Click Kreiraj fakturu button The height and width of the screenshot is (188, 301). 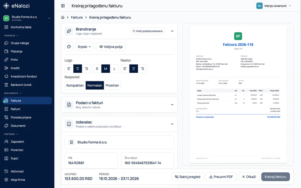coord(276,177)
